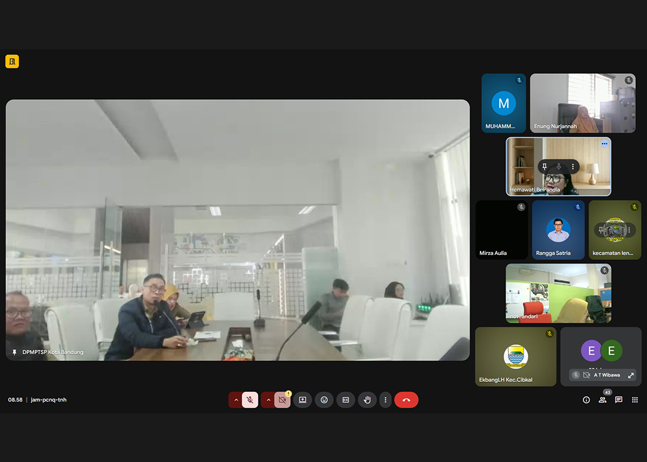Open the emoji reactions button
Image resolution: width=647 pixels, height=462 pixels.
pos(324,400)
